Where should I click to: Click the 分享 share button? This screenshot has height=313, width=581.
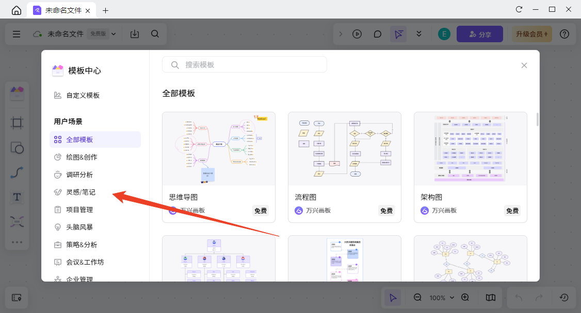tap(480, 34)
